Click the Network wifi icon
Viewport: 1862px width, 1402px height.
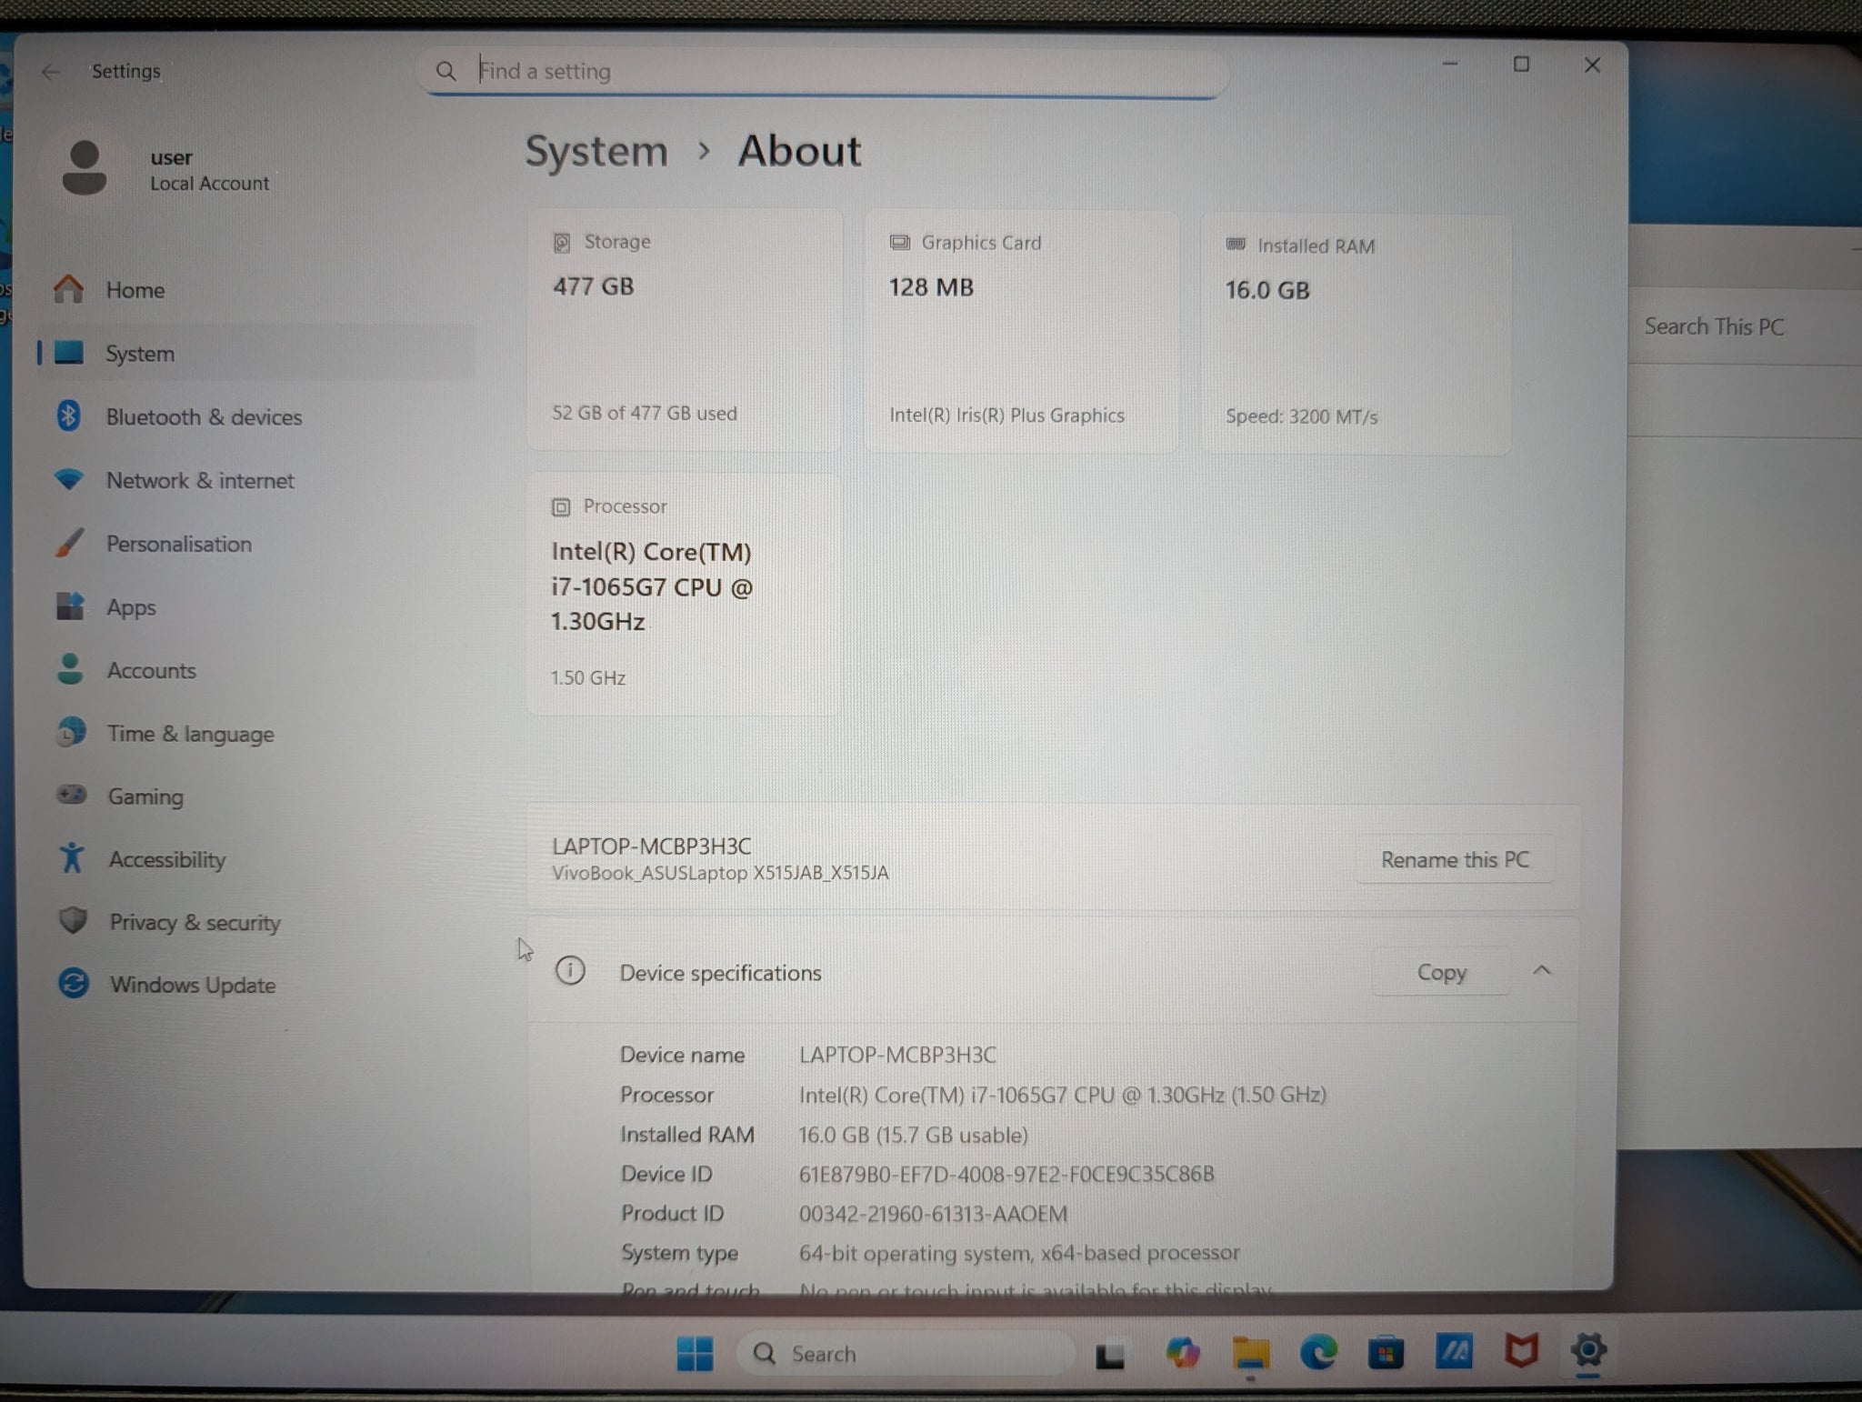point(69,479)
